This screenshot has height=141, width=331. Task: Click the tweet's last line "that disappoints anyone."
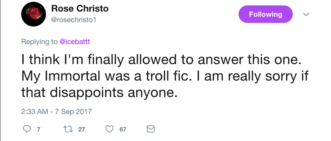(x=98, y=93)
